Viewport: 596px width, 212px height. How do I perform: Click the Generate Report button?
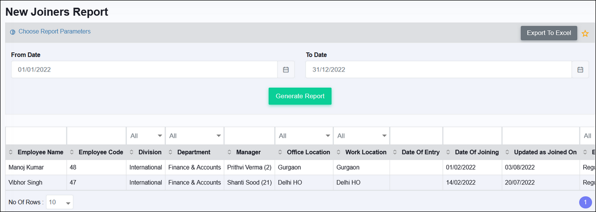(300, 96)
